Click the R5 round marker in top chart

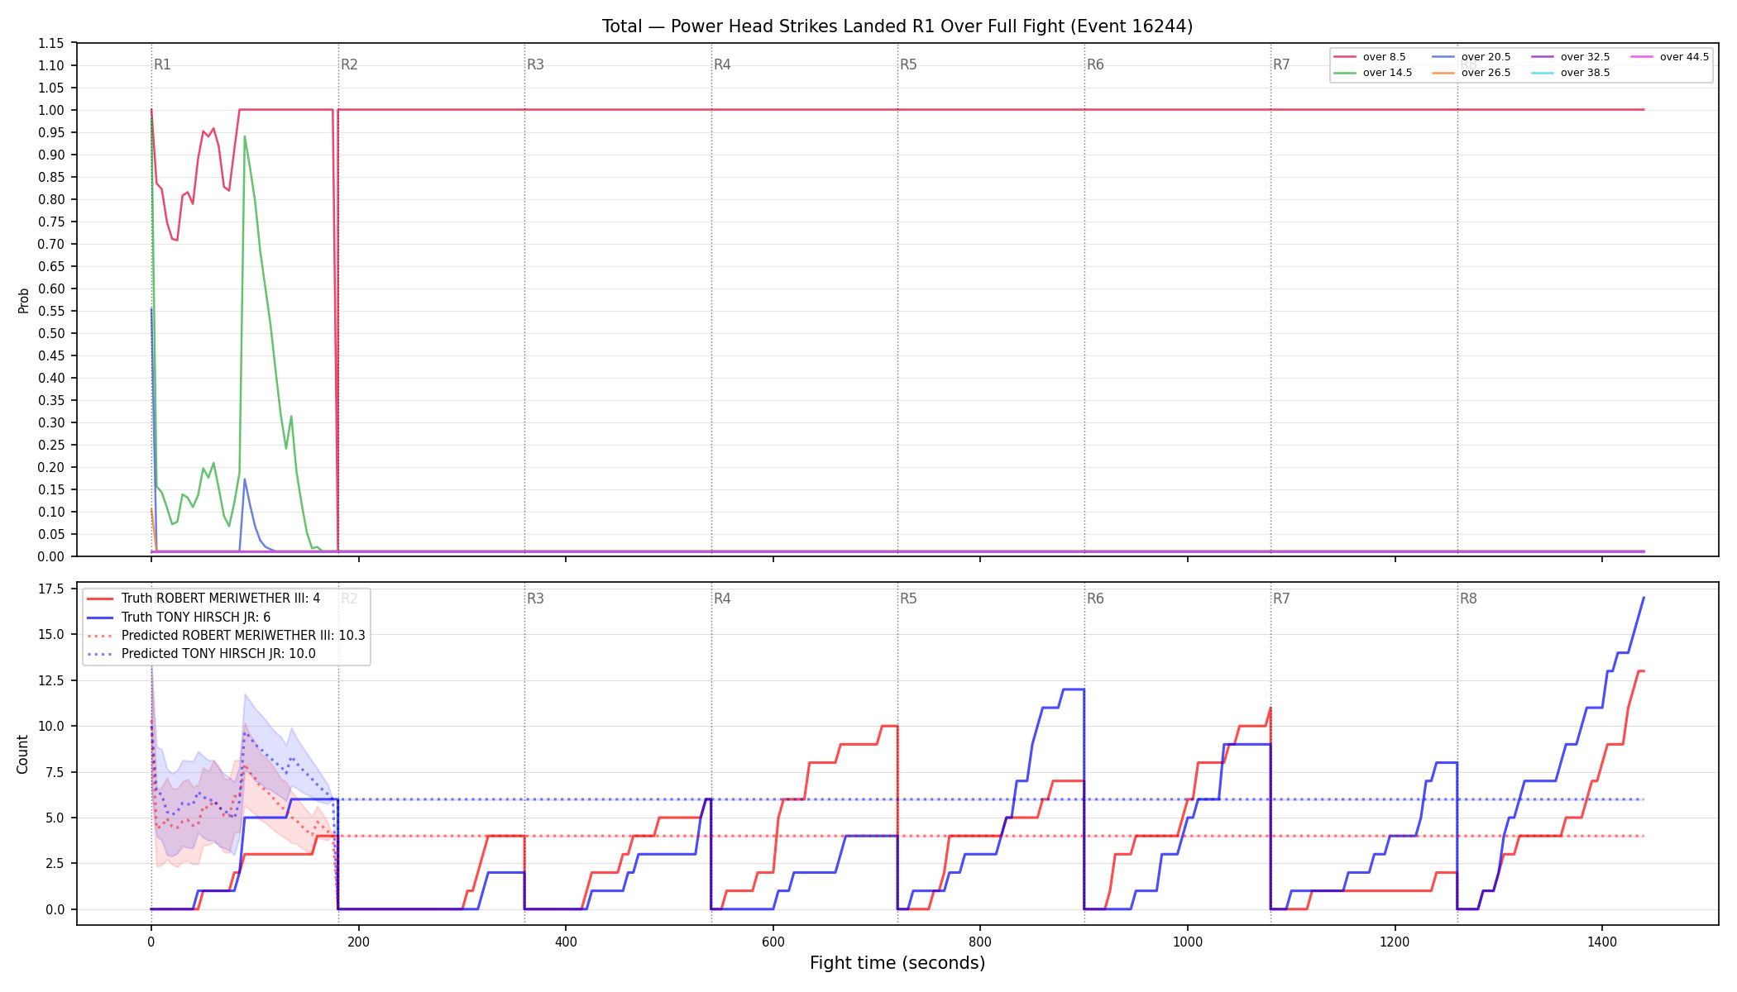[x=908, y=64]
